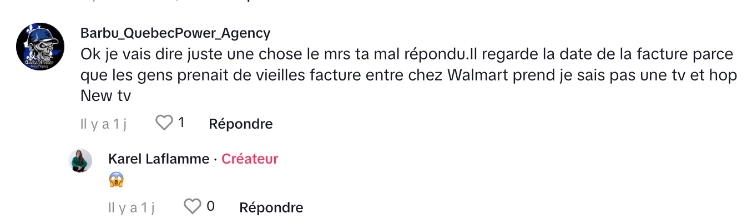Screen dimensions: 747x224
Task: Click the dot separator before Créateur
Action: tap(215, 160)
